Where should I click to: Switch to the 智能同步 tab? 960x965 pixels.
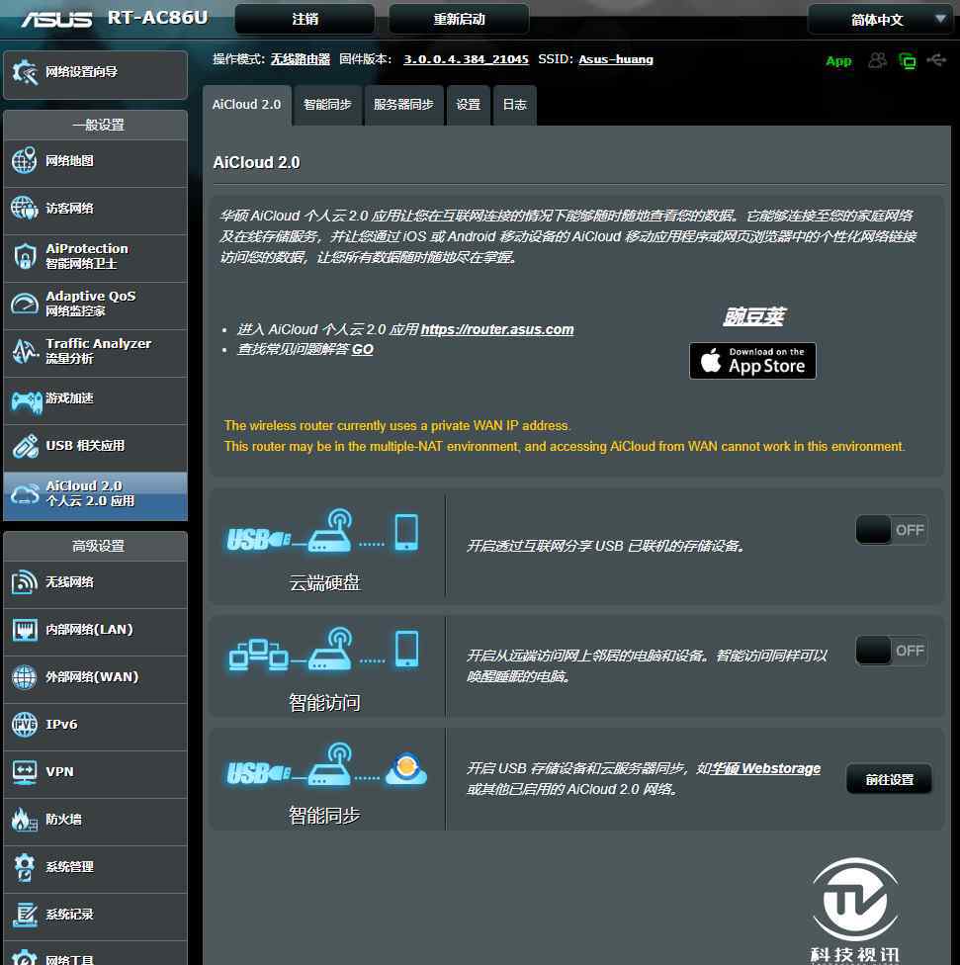click(327, 105)
